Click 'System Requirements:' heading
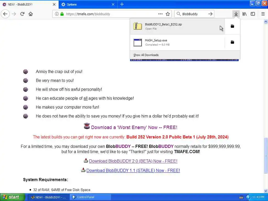This screenshot has height=201, width=268. point(46,180)
